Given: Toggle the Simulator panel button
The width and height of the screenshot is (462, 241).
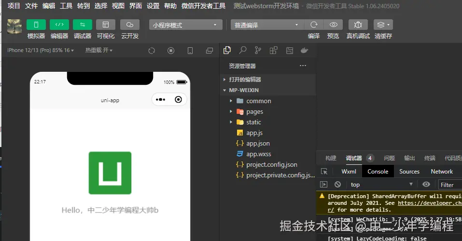Looking at the screenshot, I should pos(36,25).
